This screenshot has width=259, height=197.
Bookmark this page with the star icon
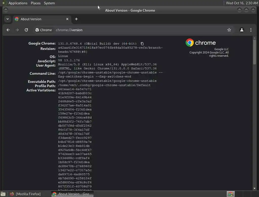click(x=229, y=30)
